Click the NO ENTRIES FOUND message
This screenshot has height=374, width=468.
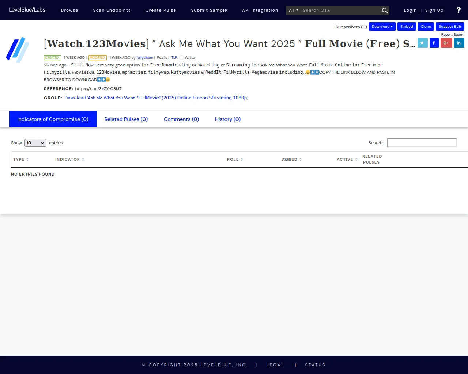(x=33, y=174)
